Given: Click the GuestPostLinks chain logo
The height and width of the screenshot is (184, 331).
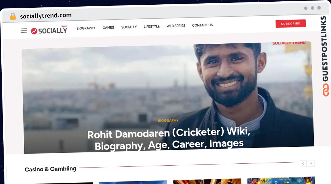Looking at the screenshot, I should click(326, 90).
